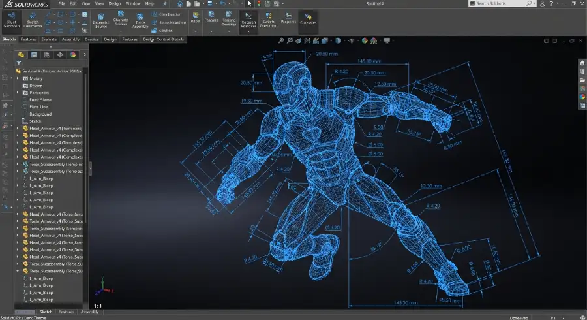The image size is (587, 320).
Task: Click the user account icon
Action: coord(542,3)
